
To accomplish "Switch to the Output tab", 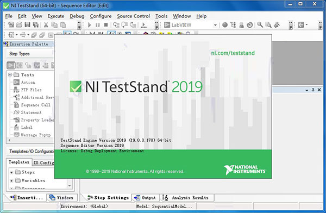I will coord(145,198).
